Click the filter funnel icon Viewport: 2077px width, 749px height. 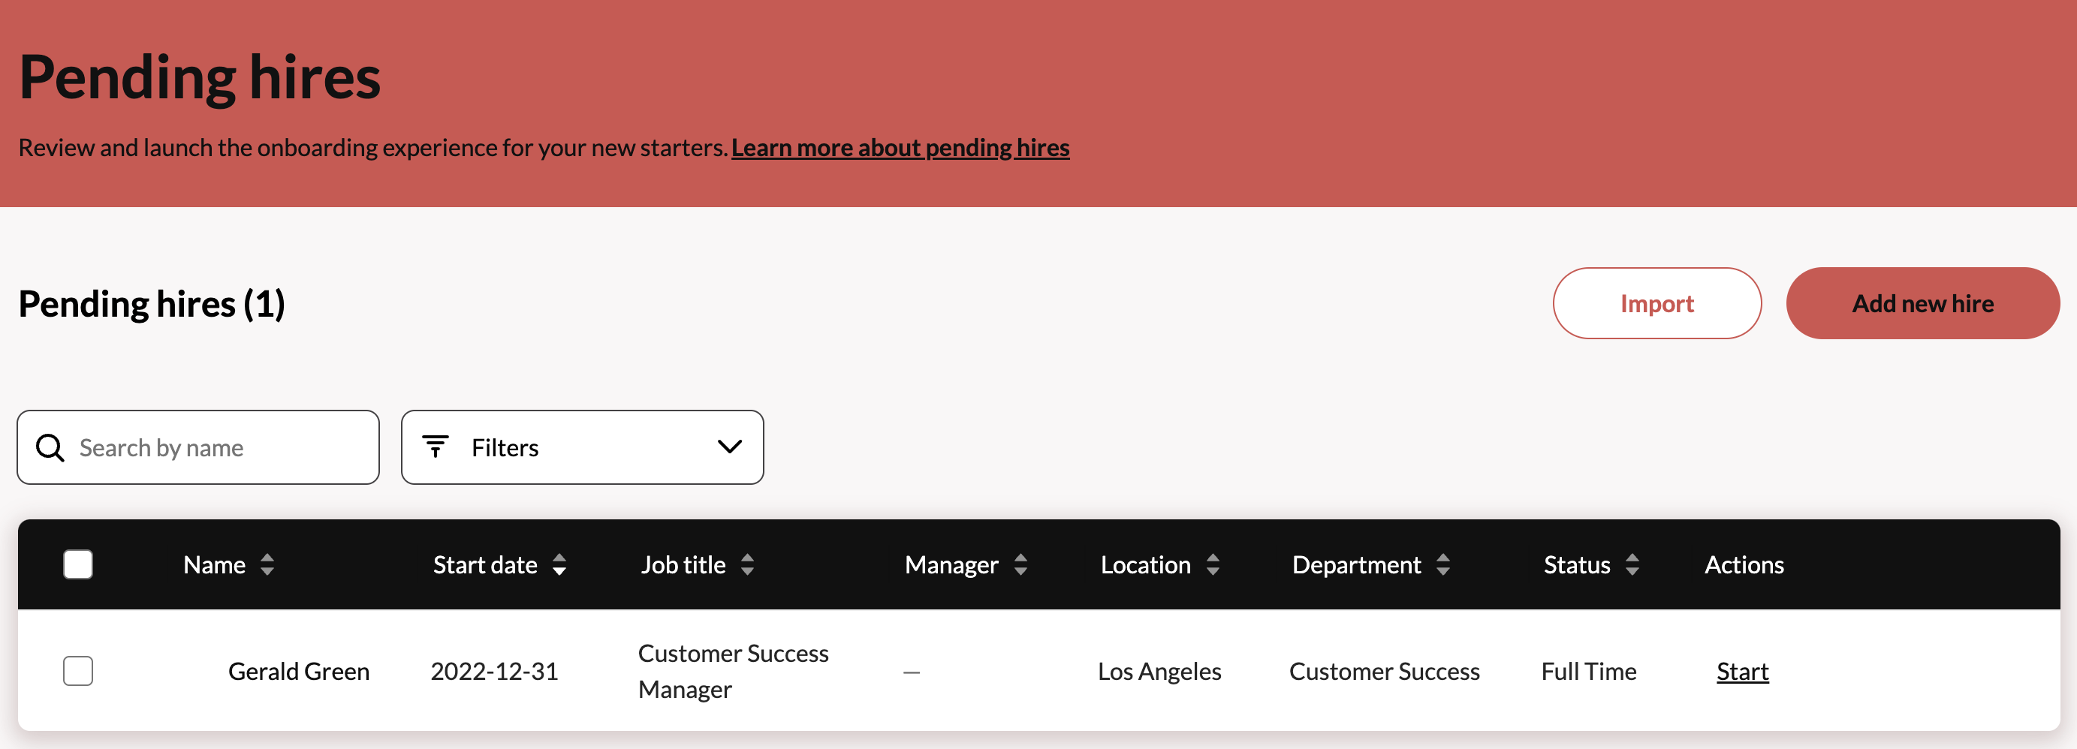[x=436, y=447]
